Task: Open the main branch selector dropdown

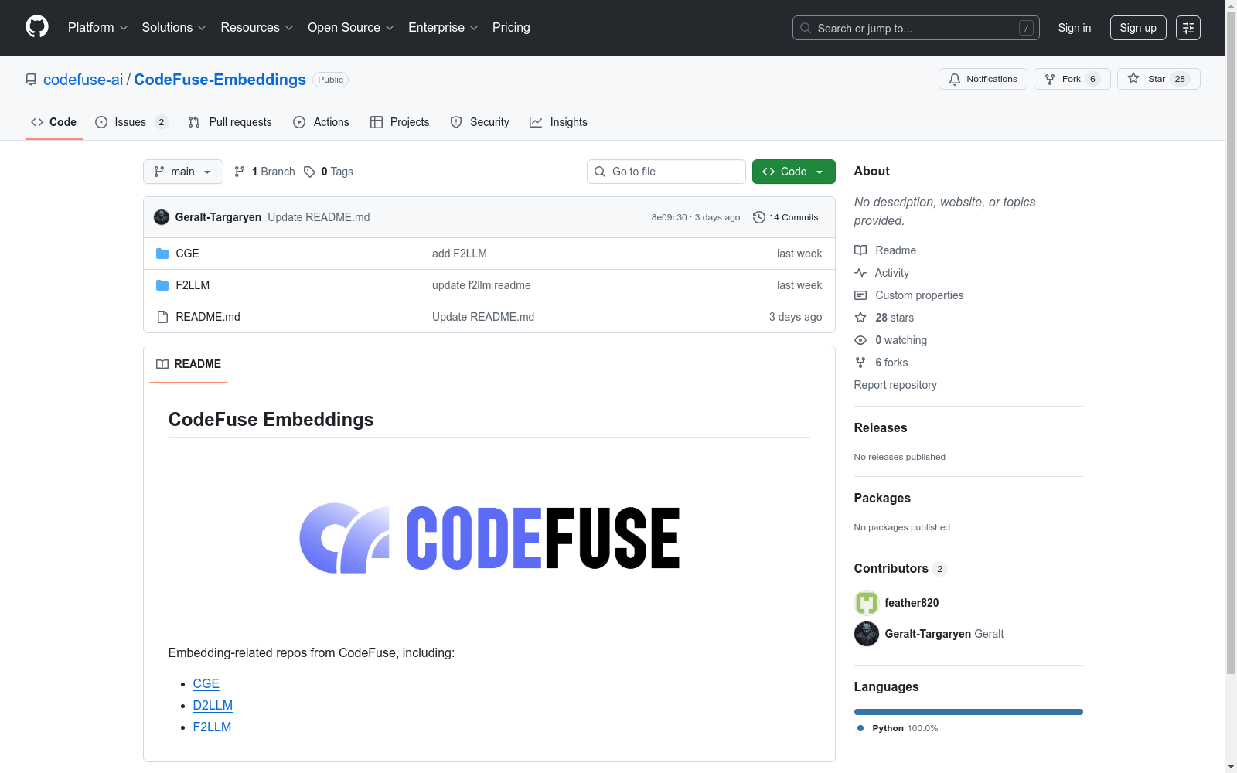Action: click(183, 172)
